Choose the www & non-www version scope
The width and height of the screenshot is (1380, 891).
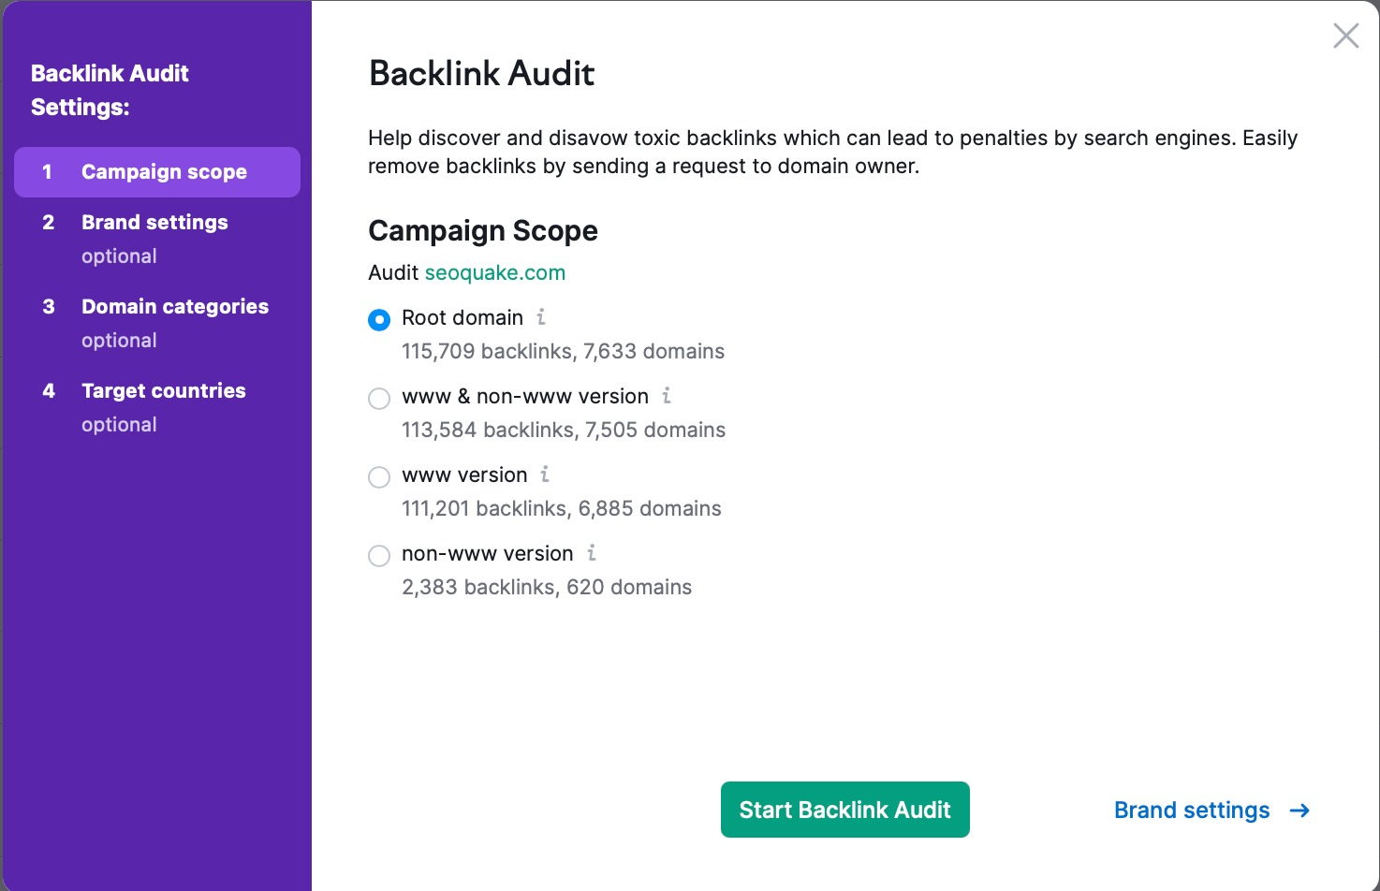[x=379, y=398]
